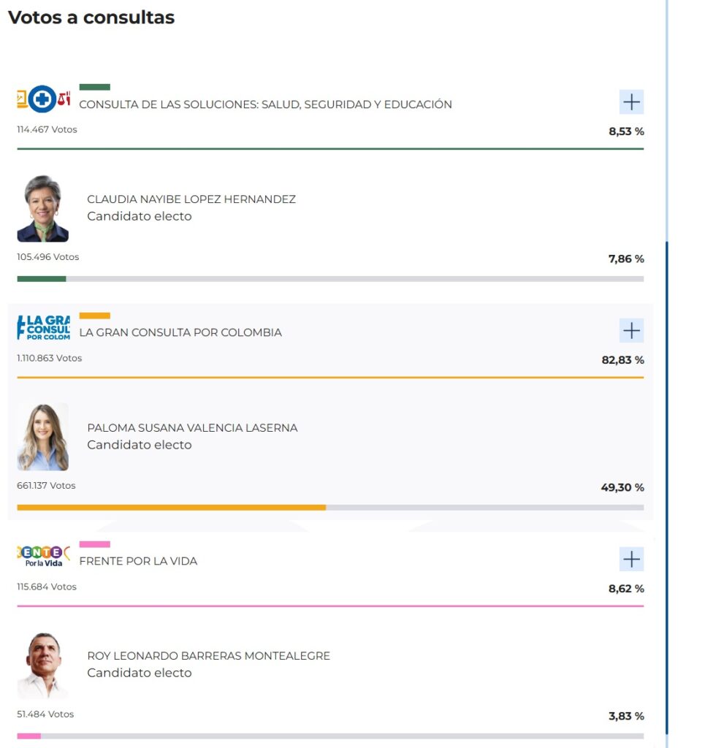Expand FRENTE POR LA VIDA candidate list
Screen dimensions: 713x748
tap(630, 559)
